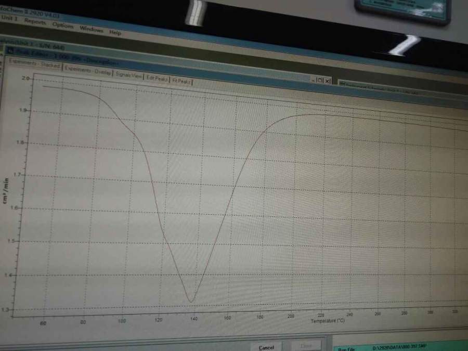Open the Help menu
This screenshot has width=468, height=351.
click(x=115, y=33)
